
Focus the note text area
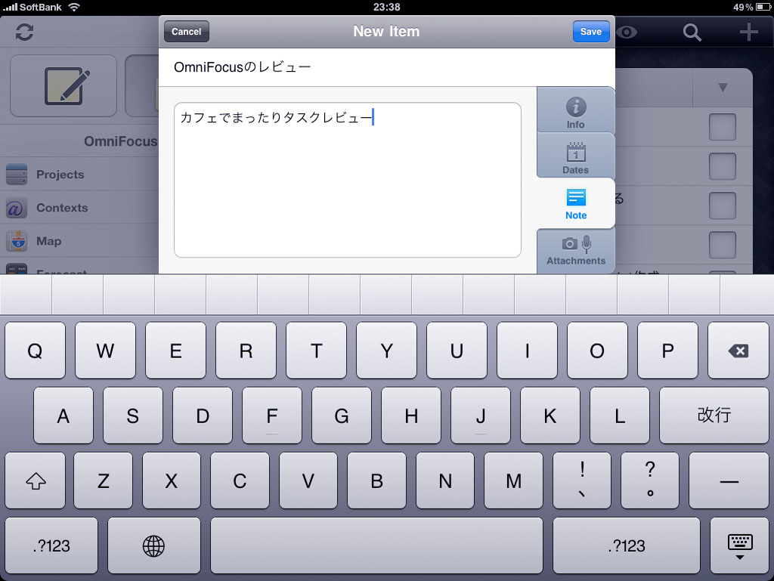tap(348, 180)
